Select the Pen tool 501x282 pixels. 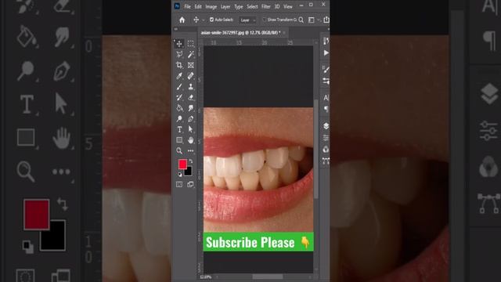tap(191, 119)
